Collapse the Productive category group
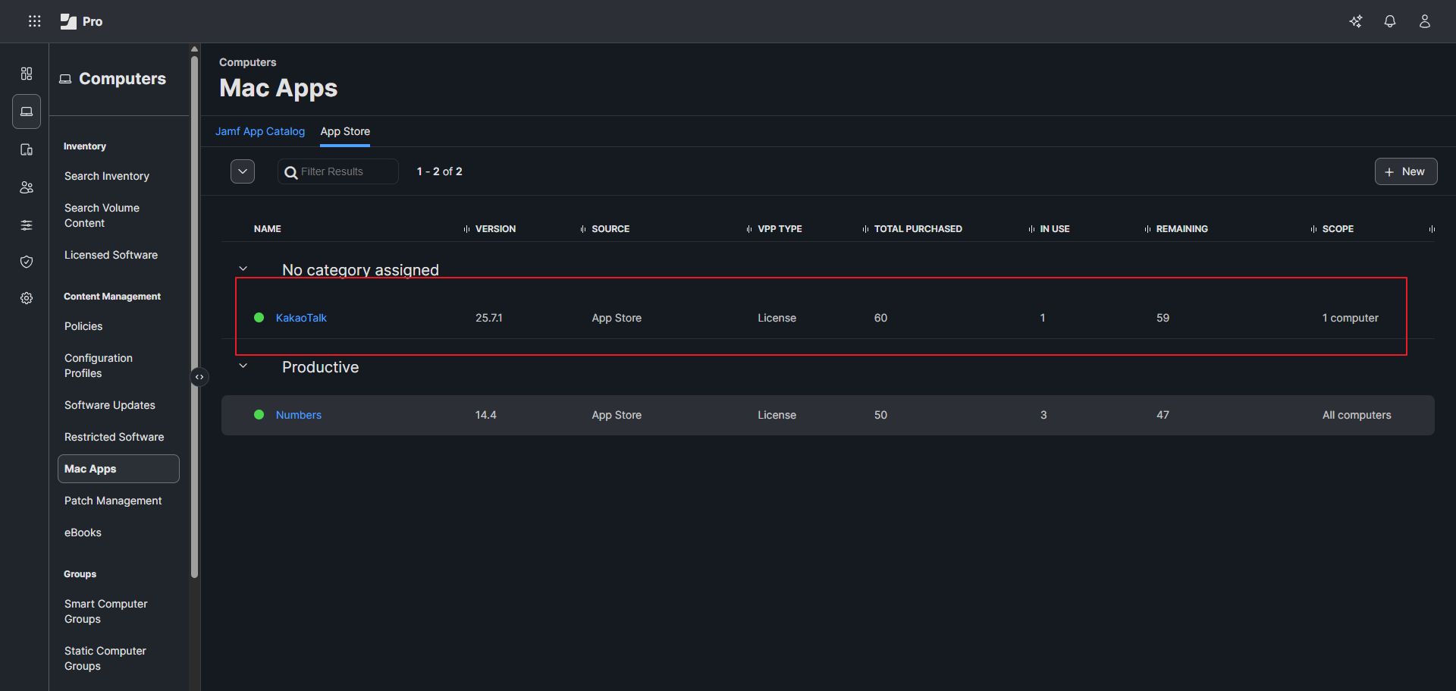This screenshot has width=1456, height=691. (x=243, y=366)
